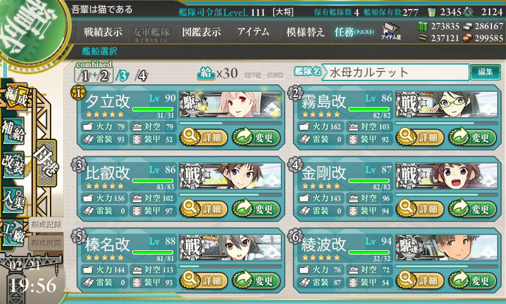Viewport: 506px width, 304px height.
Task: Click the fleet name field 水母カルテット
Action: point(395,72)
